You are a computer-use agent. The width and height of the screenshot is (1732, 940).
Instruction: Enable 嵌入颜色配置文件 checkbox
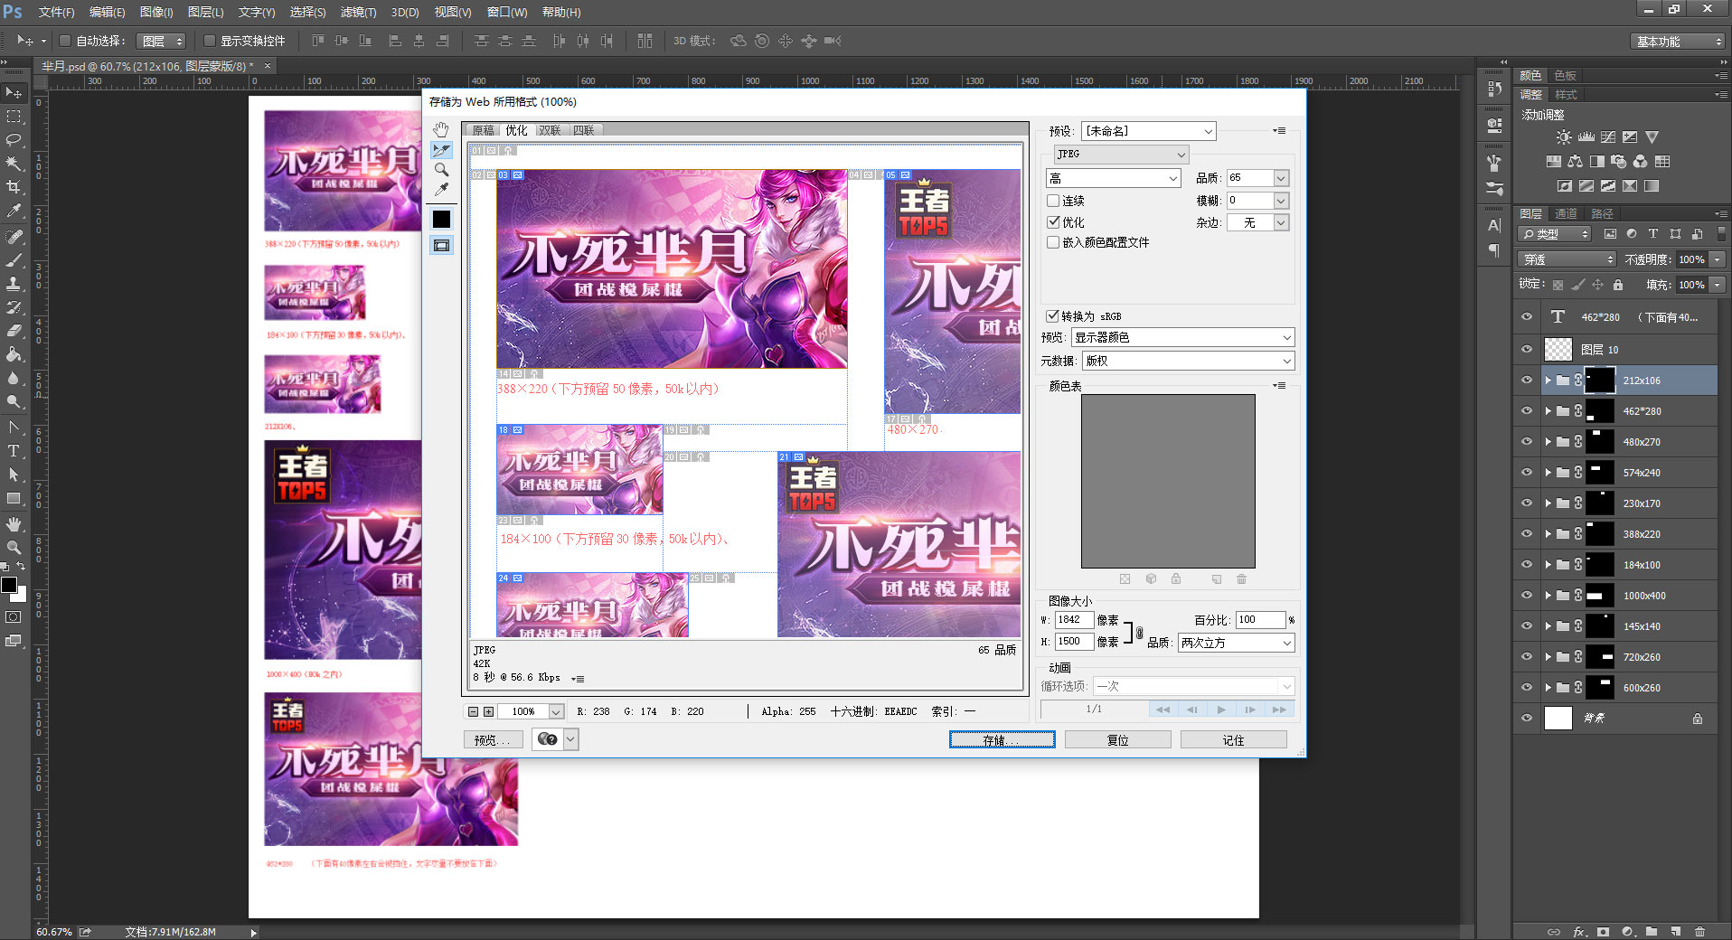(1053, 242)
